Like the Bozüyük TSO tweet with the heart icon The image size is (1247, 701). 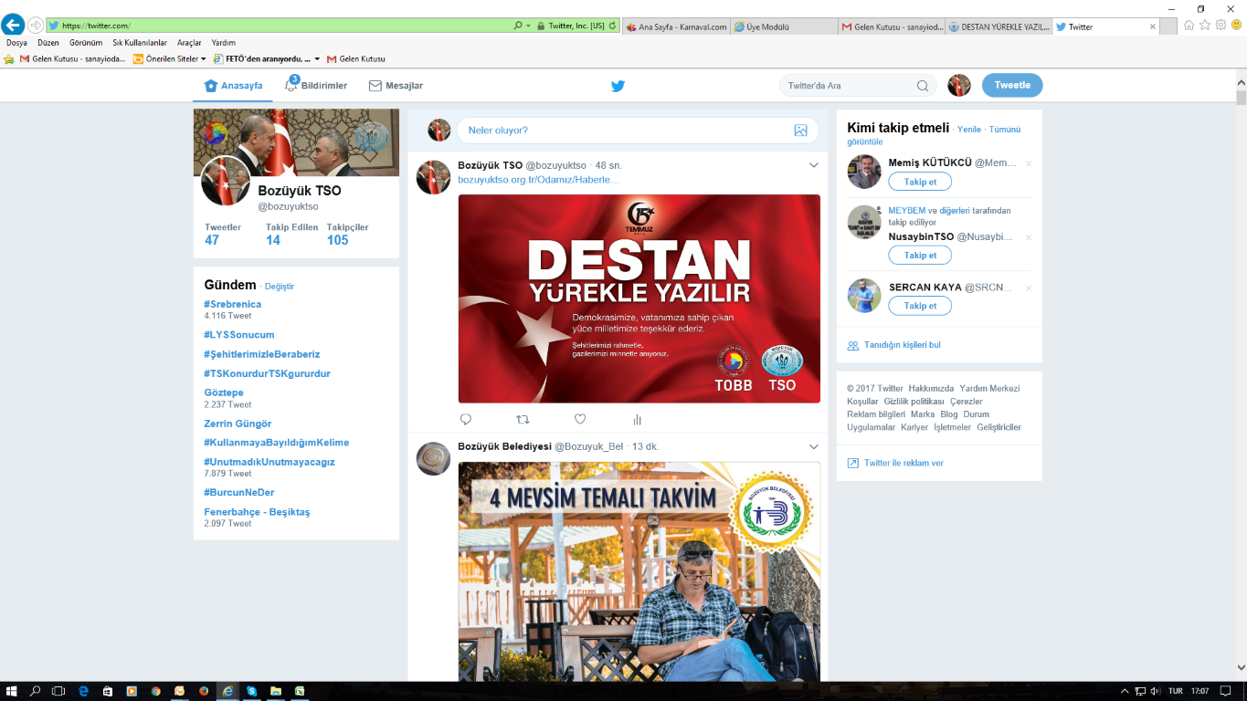[x=580, y=419]
